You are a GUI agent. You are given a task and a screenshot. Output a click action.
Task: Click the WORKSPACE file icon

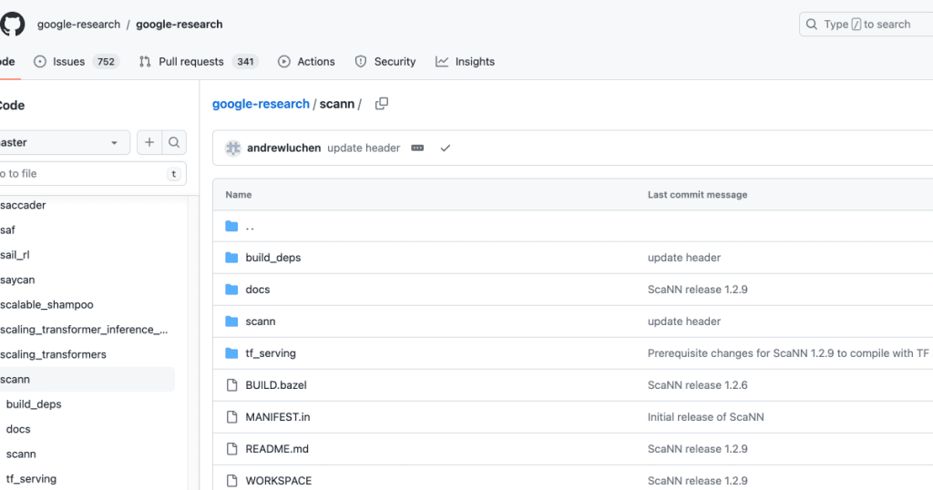coord(232,481)
